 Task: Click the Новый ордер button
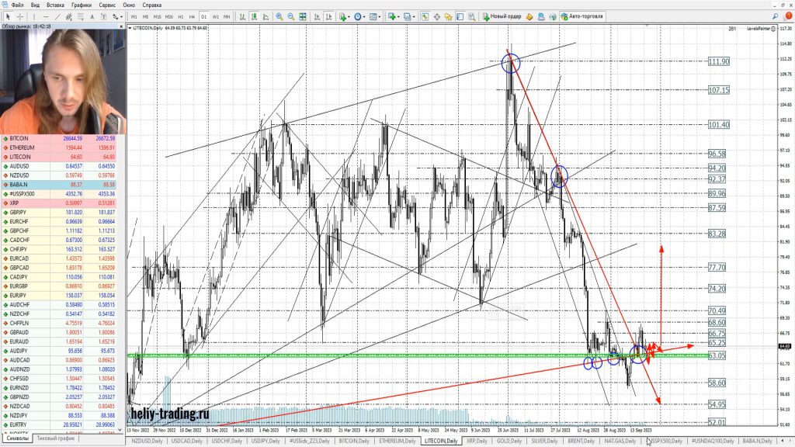pos(502,16)
